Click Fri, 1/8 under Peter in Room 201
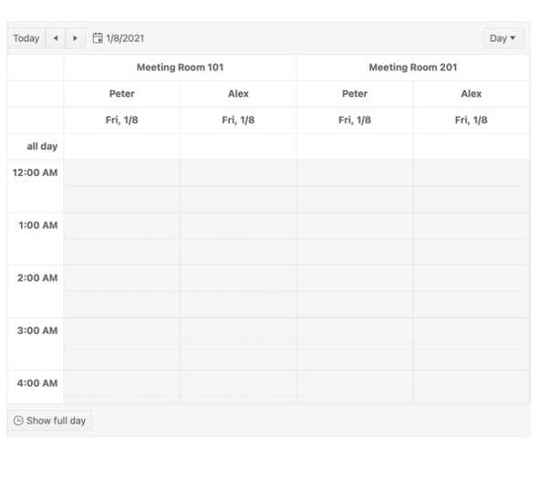 pyautogui.click(x=355, y=120)
